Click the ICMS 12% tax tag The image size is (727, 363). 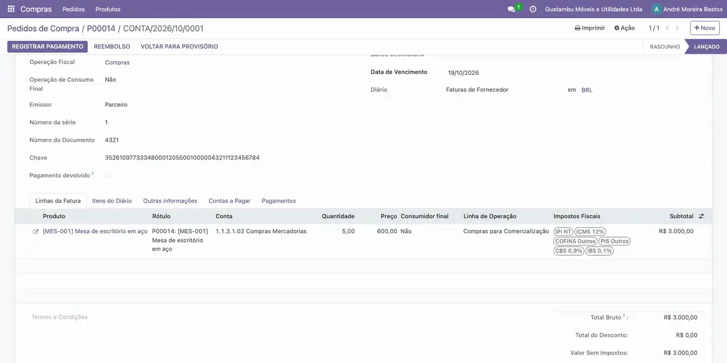click(x=590, y=231)
